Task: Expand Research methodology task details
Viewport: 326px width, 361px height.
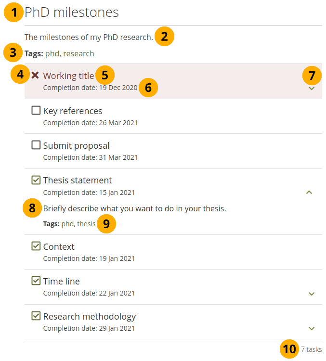Action: click(x=312, y=328)
